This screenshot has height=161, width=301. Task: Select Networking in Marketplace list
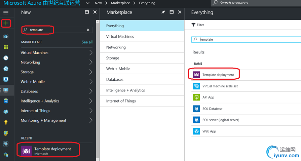pos(142,47)
